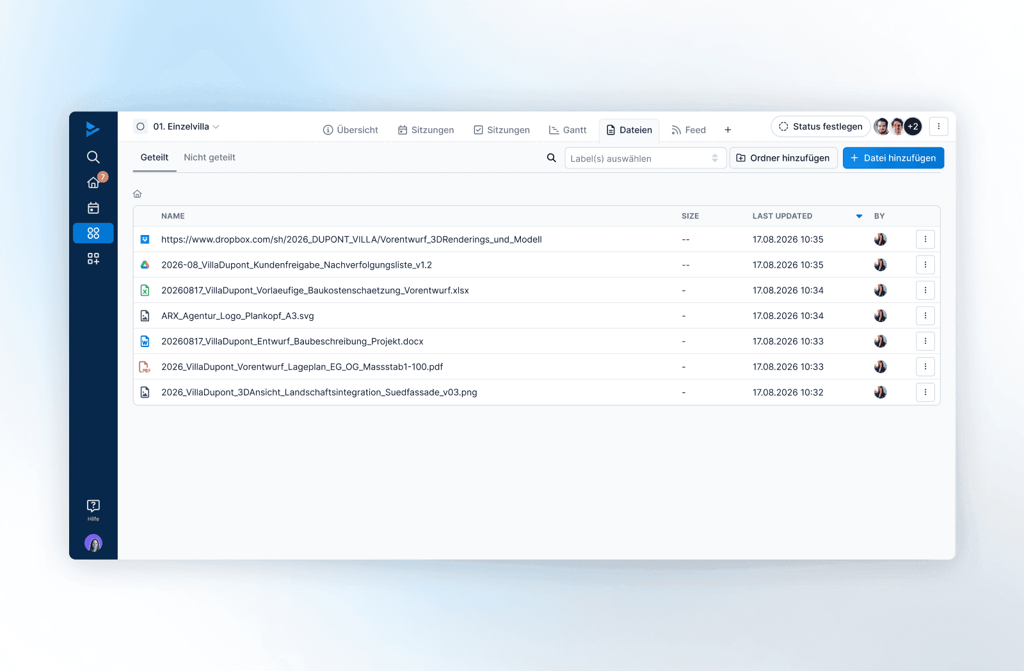Open more options for Baubeschreibung docx row

pyautogui.click(x=925, y=341)
